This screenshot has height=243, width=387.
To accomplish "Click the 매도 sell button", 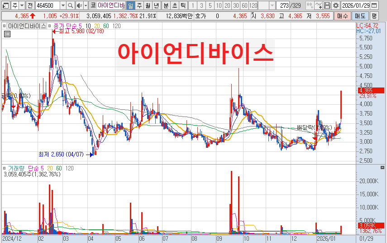I will (x=360, y=16).
